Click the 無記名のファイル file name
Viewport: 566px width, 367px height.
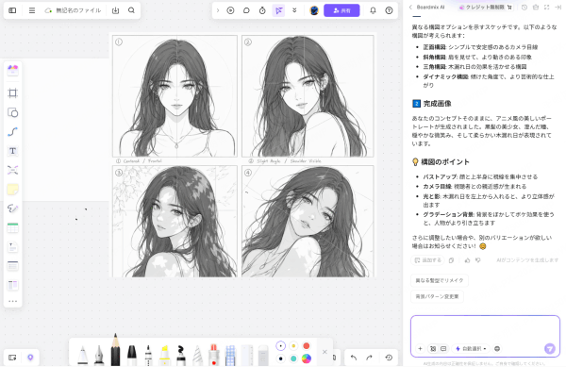pos(78,10)
